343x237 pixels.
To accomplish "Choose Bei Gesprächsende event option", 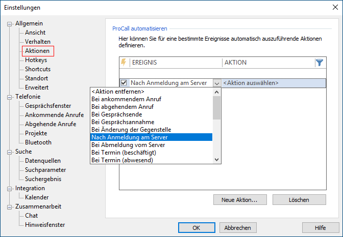I will [117, 114].
